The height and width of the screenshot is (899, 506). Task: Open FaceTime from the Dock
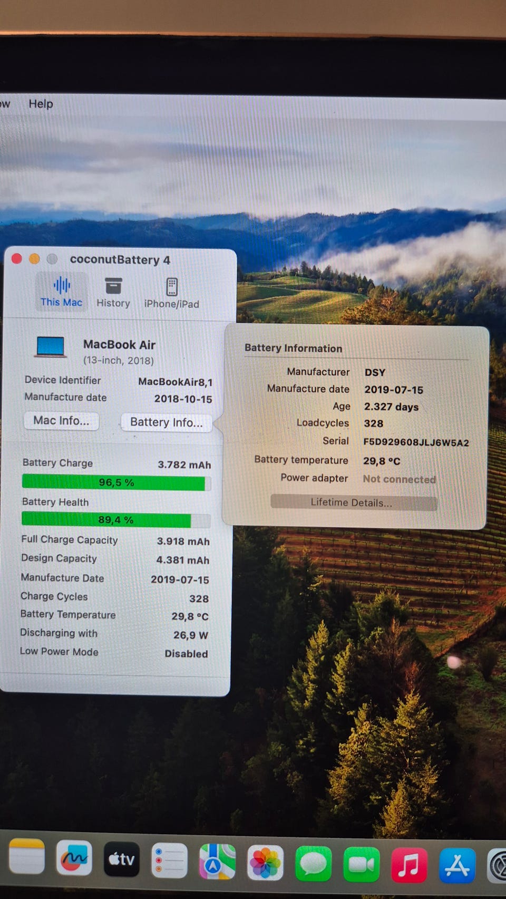tap(362, 865)
